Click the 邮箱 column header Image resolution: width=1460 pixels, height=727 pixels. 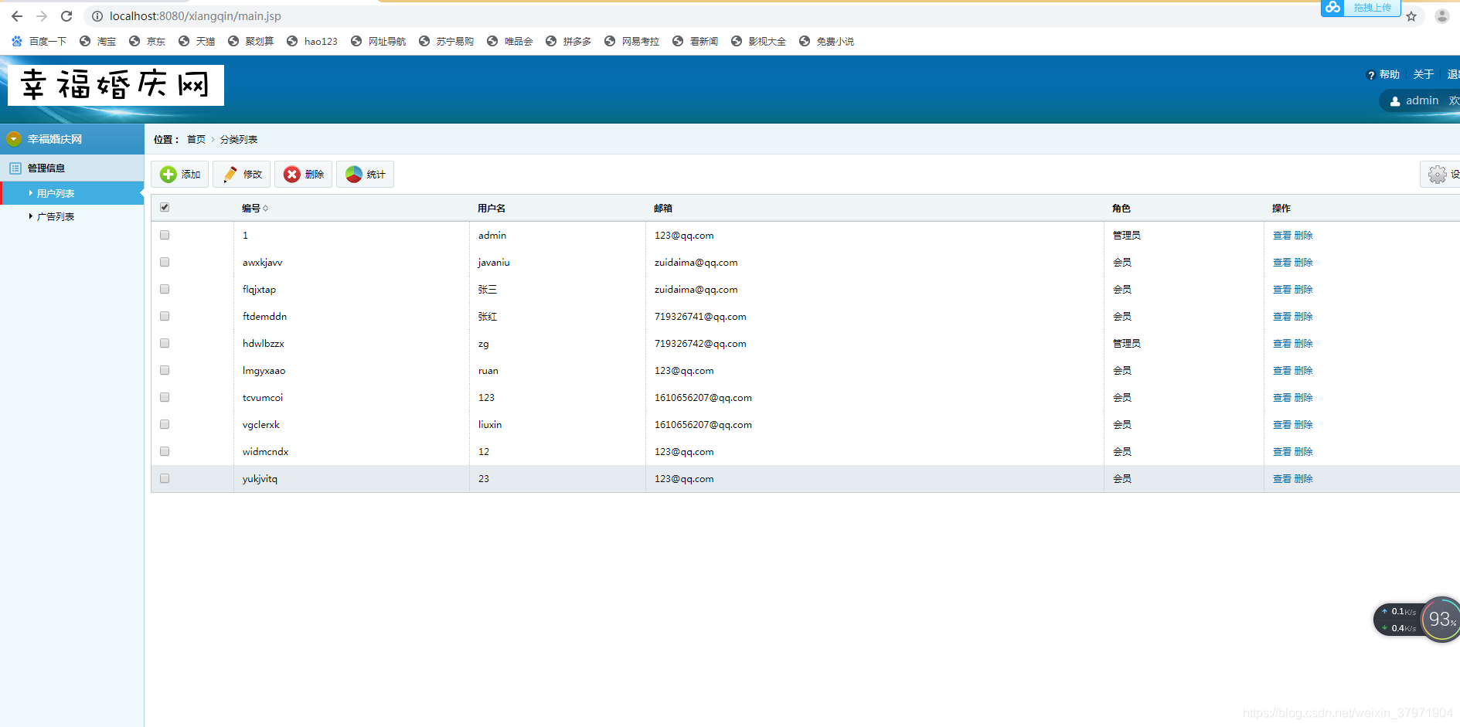point(663,209)
